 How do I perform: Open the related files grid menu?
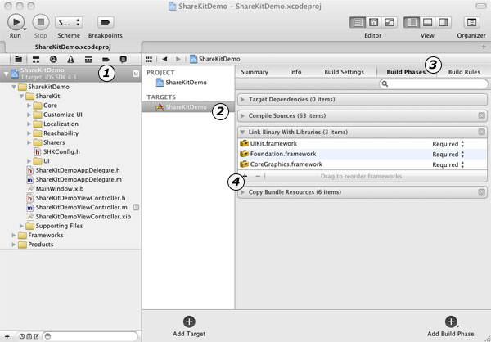click(150, 59)
